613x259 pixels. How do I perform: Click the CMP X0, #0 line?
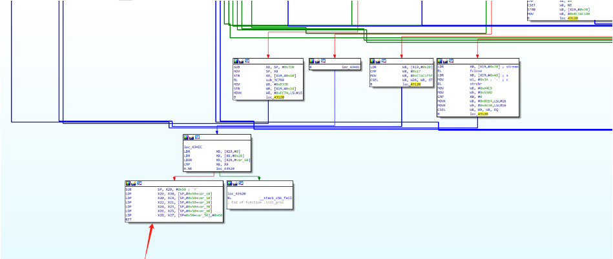tap(461, 97)
